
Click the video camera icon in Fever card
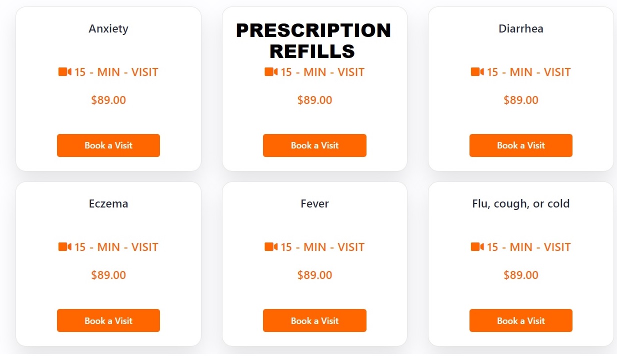(x=271, y=247)
